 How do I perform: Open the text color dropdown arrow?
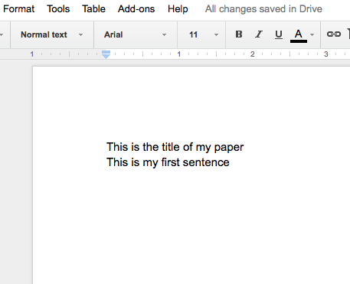312,34
